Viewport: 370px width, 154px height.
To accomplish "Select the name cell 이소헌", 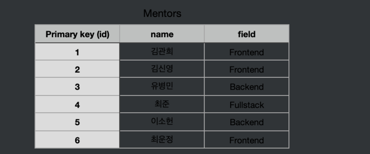I will click(162, 122).
